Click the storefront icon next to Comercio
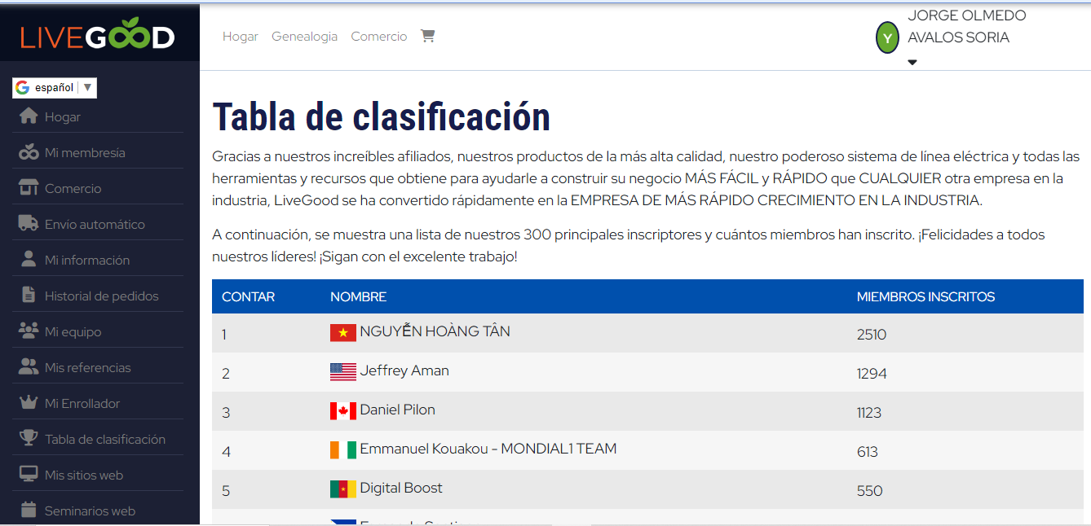 pos(29,188)
